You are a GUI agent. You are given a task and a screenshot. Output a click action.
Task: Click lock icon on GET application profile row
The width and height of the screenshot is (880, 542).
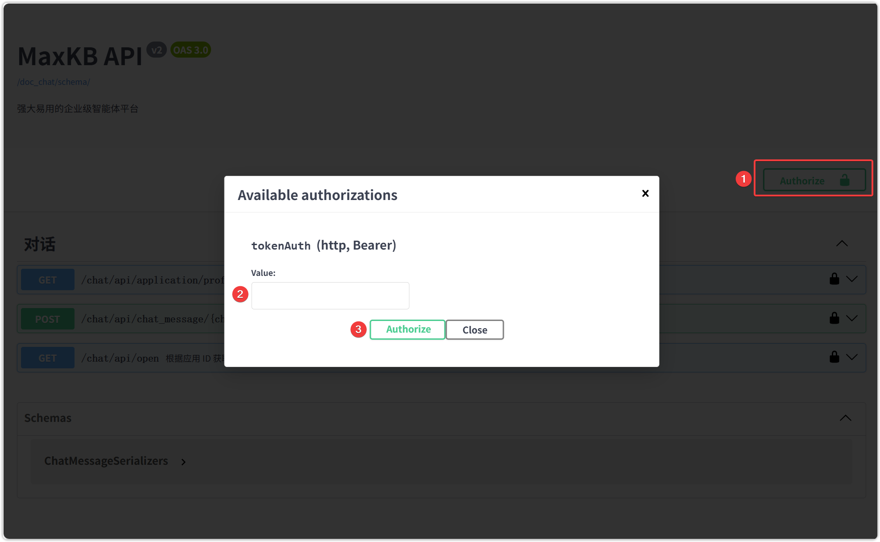(x=834, y=279)
